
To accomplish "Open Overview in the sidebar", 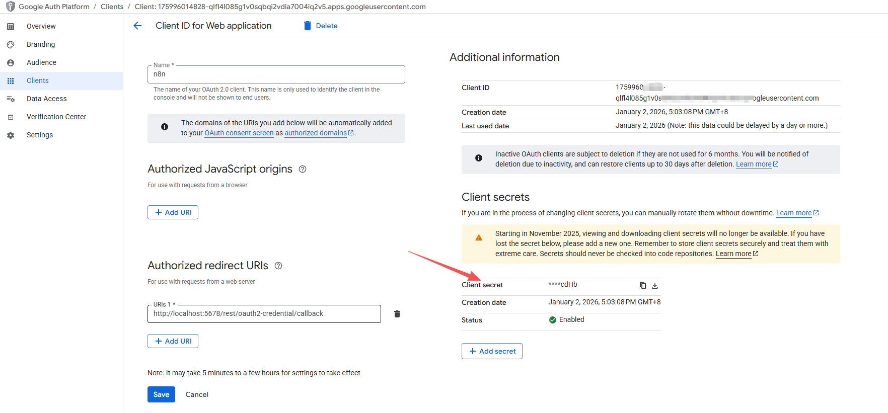I will coord(41,26).
